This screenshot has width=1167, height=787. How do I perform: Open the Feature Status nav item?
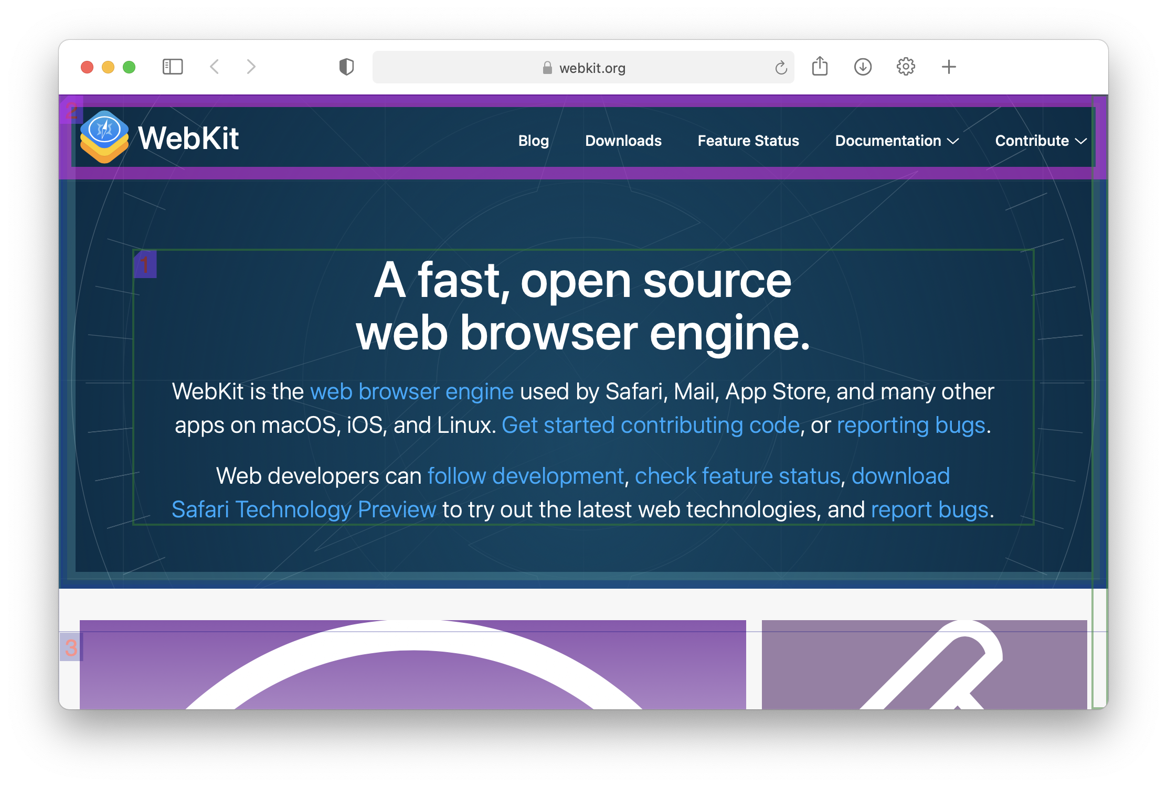pos(748,141)
